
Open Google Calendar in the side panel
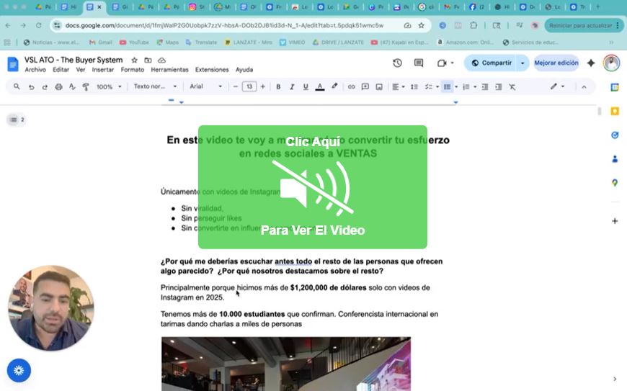coord(615,87)
